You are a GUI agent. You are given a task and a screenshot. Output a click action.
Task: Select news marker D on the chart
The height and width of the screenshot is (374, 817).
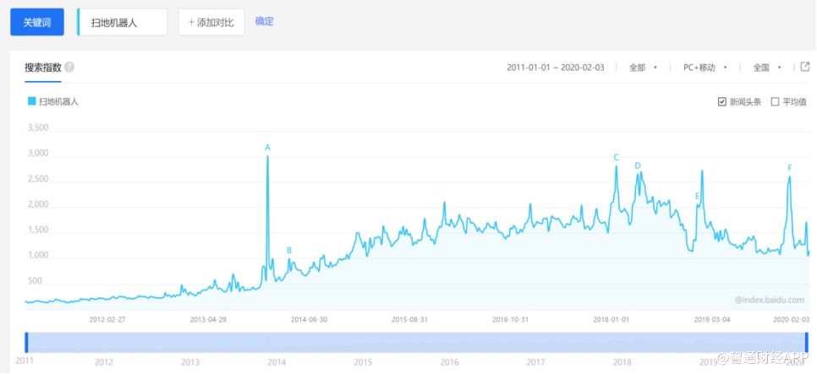(638, 165)
